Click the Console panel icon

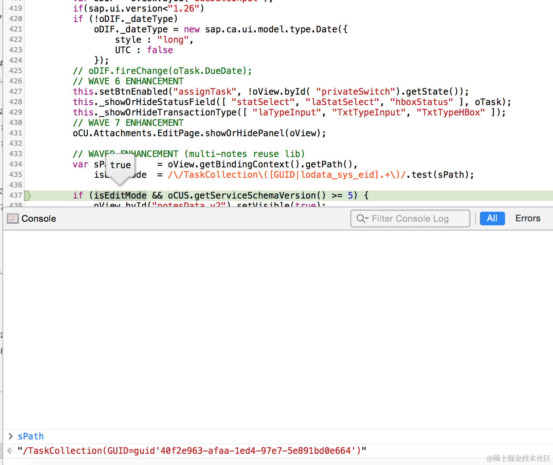tap(13, 219)
